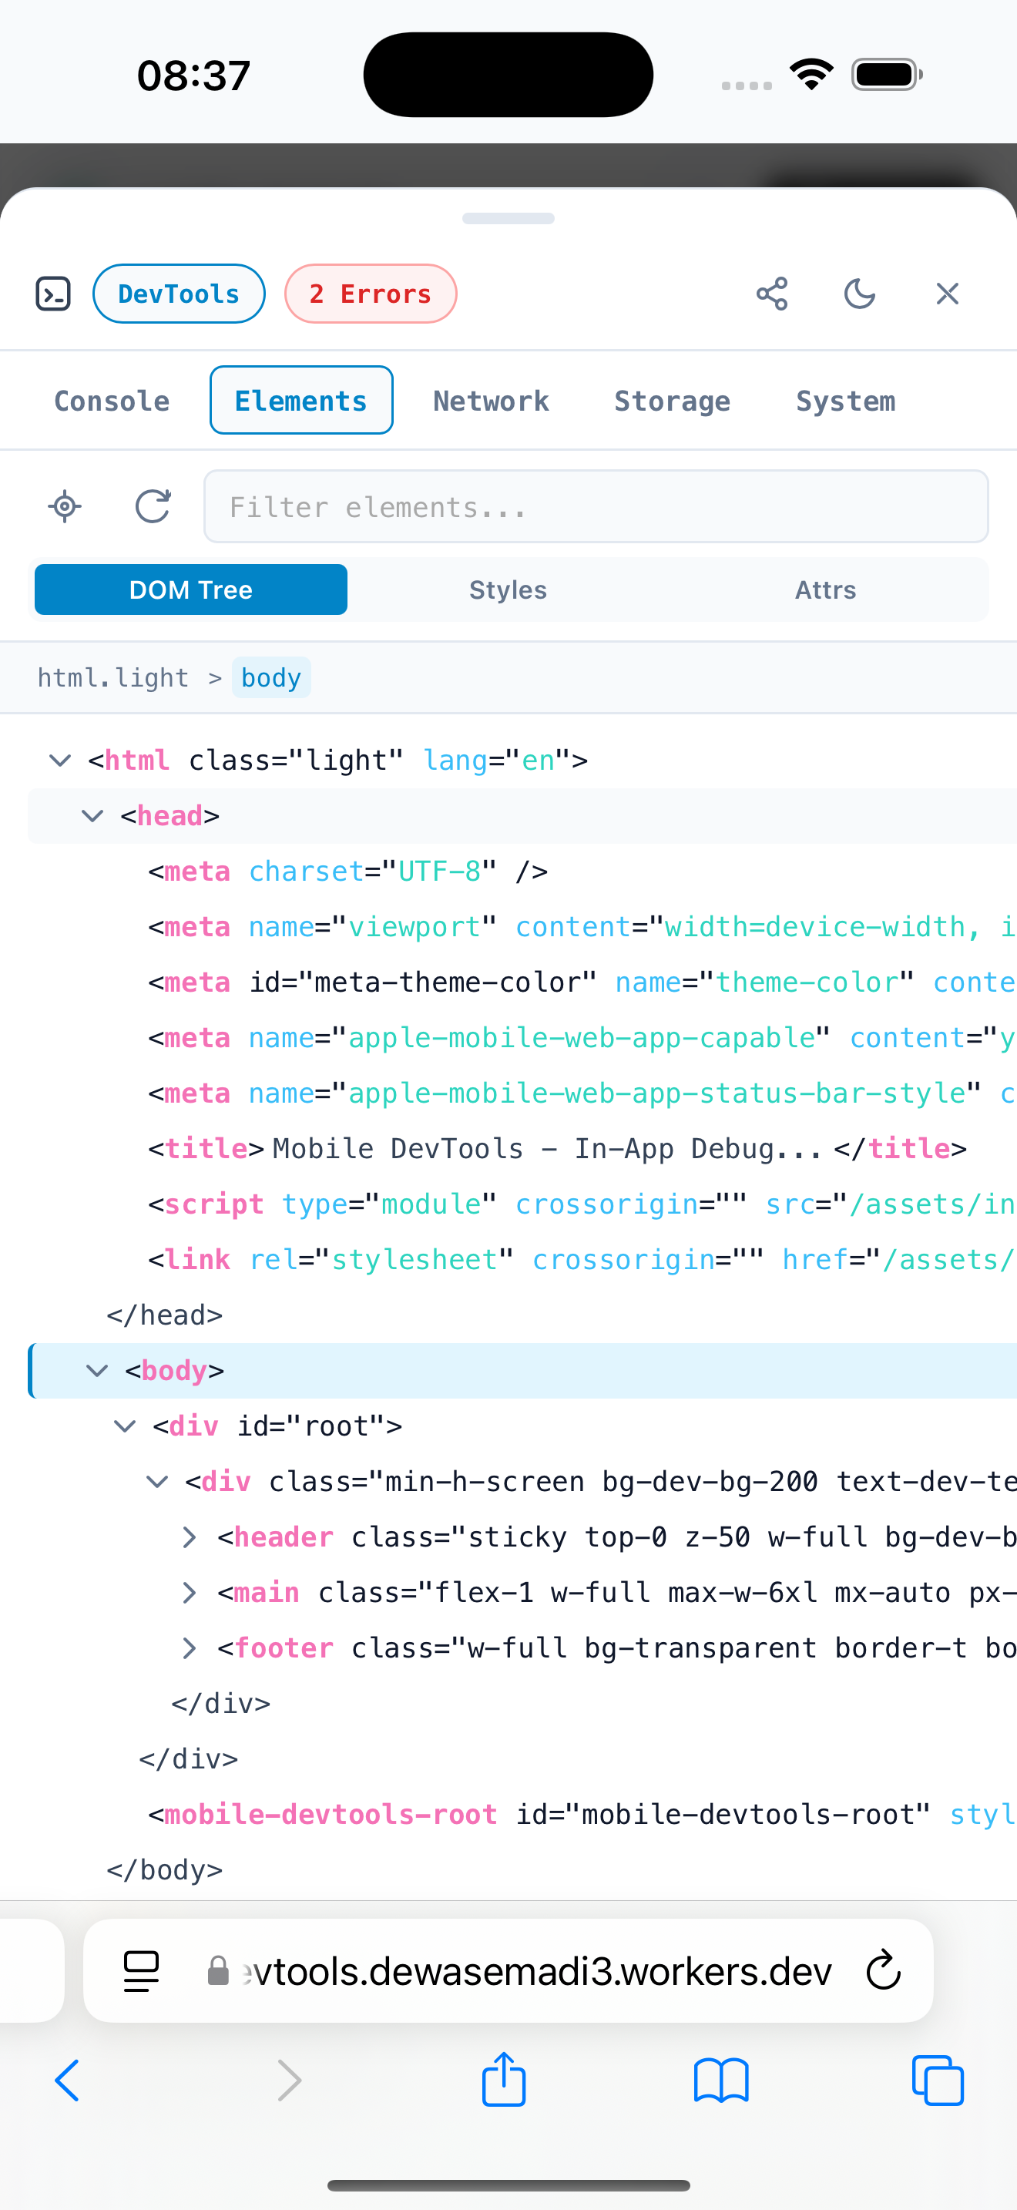
Task: Show Safari tabs overview
Action: [938, 2081]
